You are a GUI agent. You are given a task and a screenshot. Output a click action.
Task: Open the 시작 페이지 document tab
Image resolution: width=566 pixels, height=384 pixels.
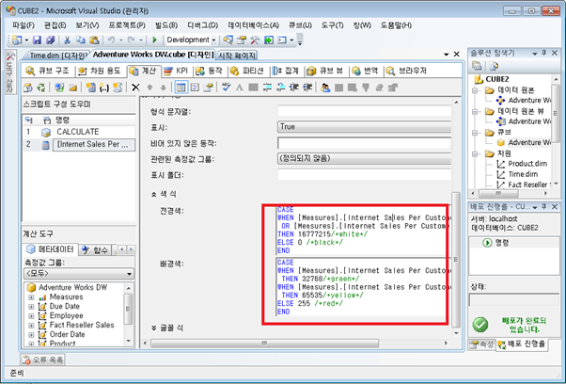237,56
